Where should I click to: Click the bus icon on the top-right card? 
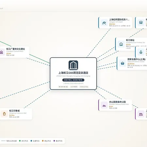141,23
